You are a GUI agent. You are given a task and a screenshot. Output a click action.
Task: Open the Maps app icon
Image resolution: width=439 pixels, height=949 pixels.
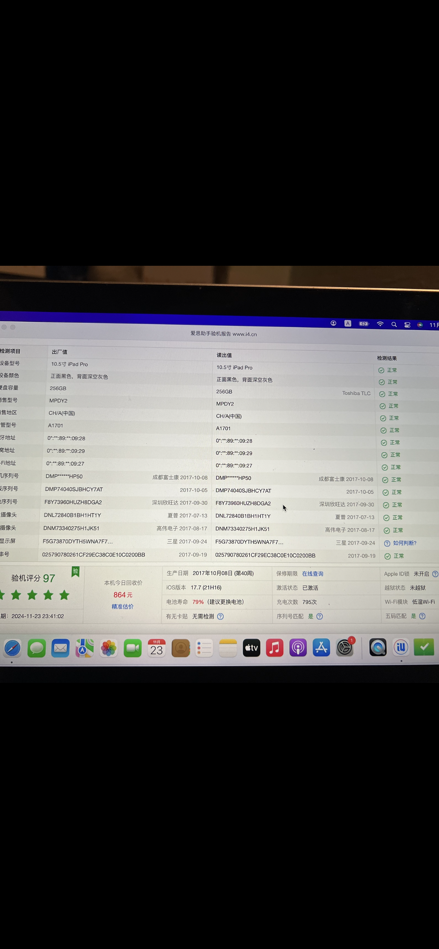click(x=84, y=648)
